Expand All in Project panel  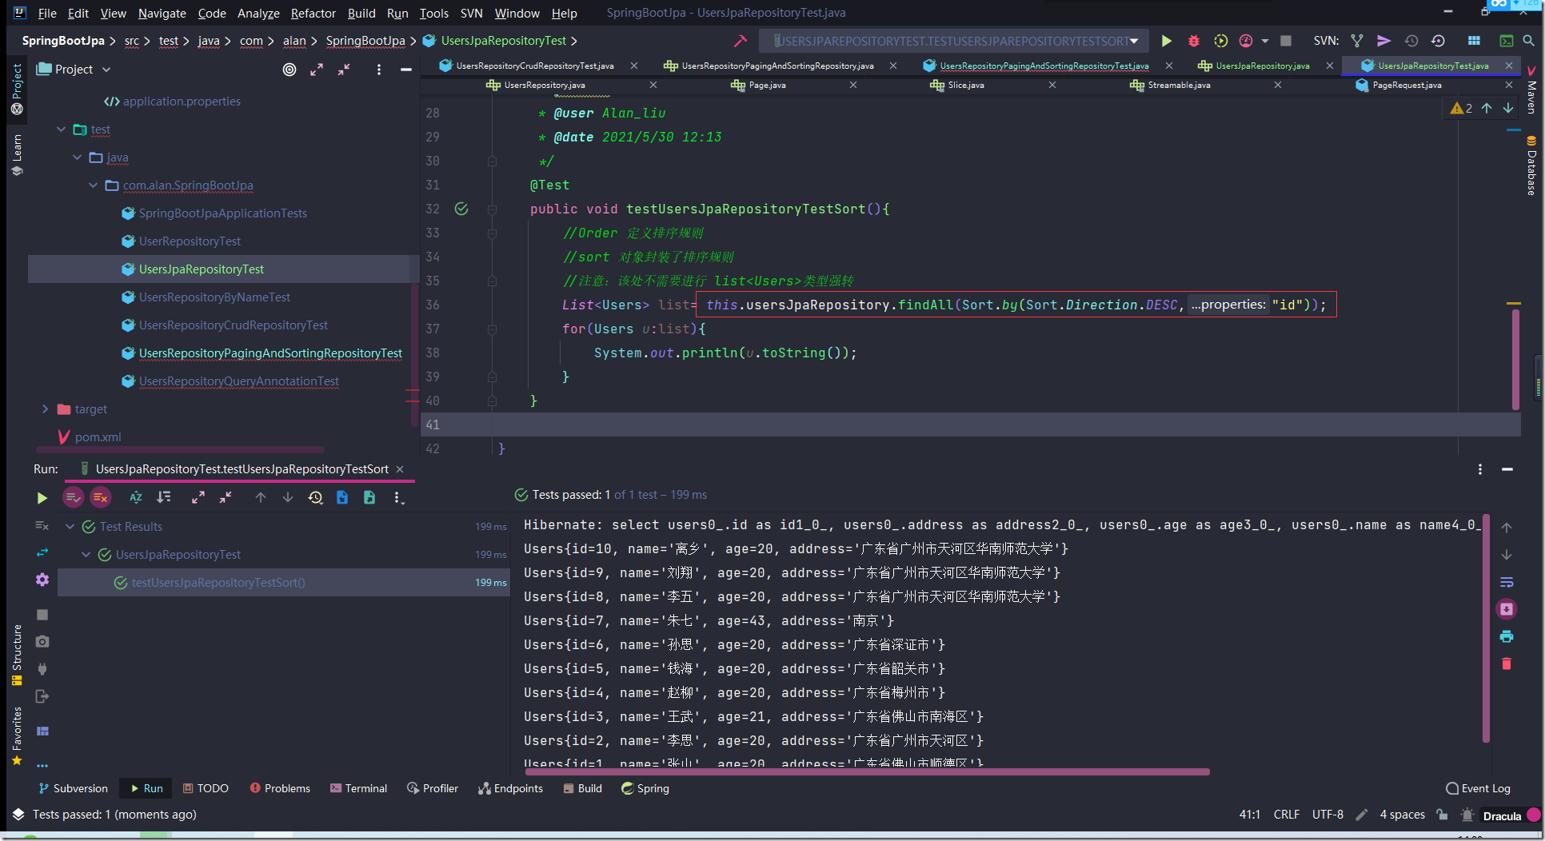pos(317,70)
